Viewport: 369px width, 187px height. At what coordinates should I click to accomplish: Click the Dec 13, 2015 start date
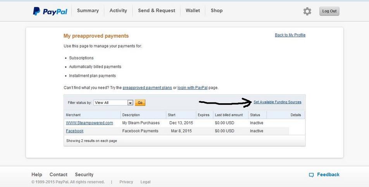pyautogui.click(x=181, y=123)
